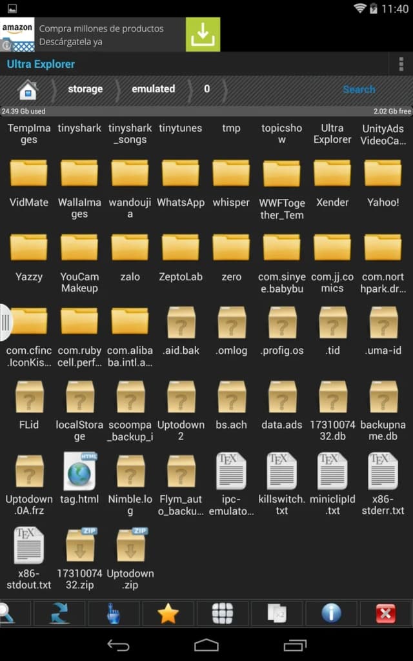413x661 pixels.
Task: Tap the 0 breadcrumb segment
Action: tap(206, 89)
